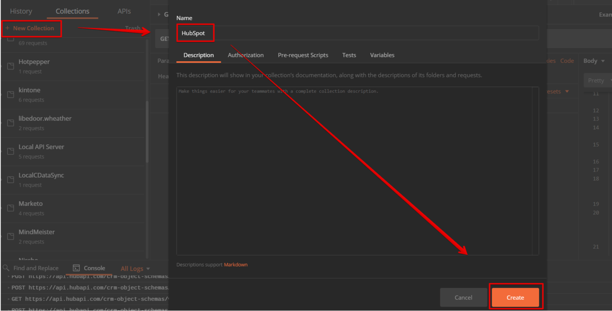This screenshot has height=311, width=612.
Task: Open the Code link in request pane
Action: point(567,61)
